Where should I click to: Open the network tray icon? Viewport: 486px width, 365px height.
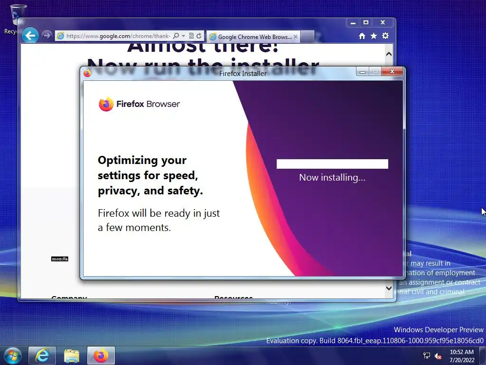pyautogui.click(x=427, y=355)
